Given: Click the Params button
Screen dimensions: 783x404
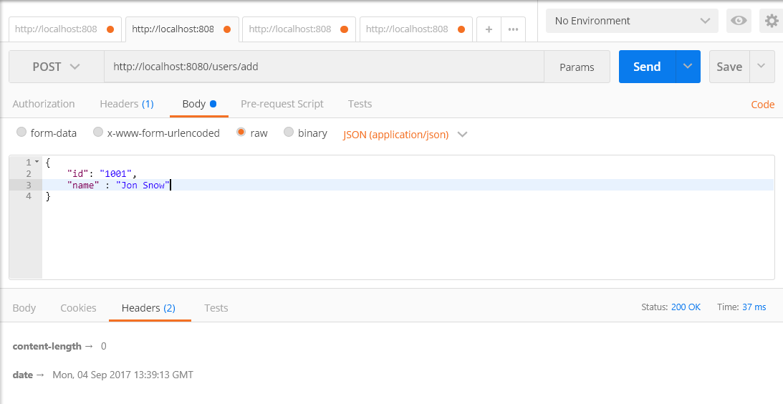Looking at the screenshot, I should pos(577,67).
